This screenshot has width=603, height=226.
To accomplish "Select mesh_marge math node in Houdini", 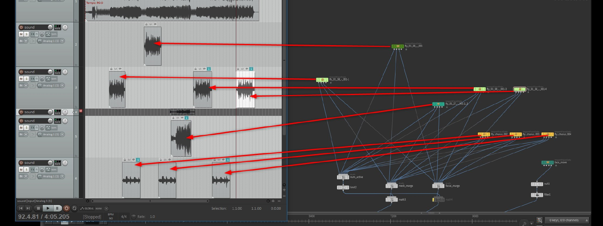I will click(x=392, y=186).
